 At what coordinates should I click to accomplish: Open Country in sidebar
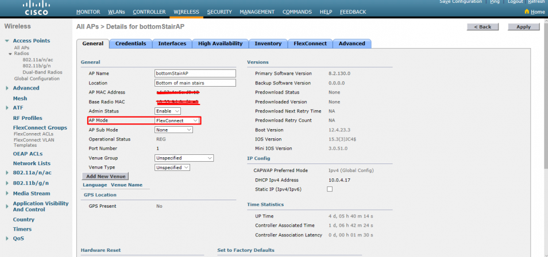[24, 220]
